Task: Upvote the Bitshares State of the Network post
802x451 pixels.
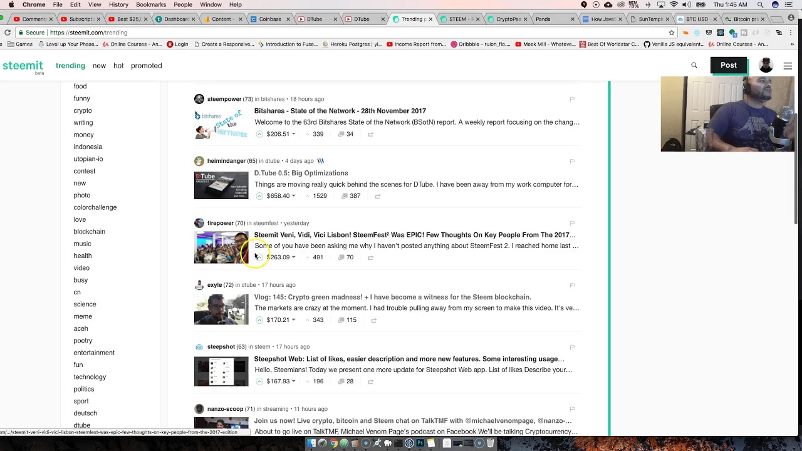Action: pyautogui.click(x=259, y=134)
